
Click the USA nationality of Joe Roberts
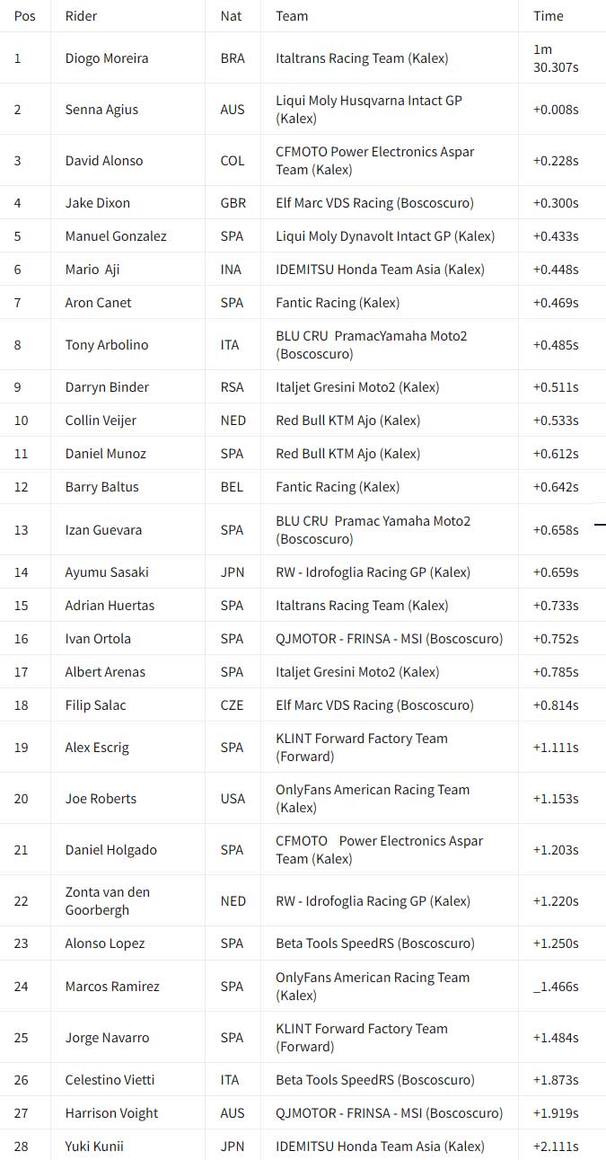pyautogui.click(x=233, y=799)
